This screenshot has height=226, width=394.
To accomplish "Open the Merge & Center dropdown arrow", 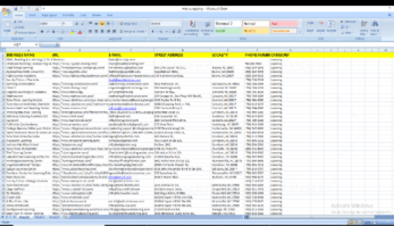I will [x=146, y=31].
